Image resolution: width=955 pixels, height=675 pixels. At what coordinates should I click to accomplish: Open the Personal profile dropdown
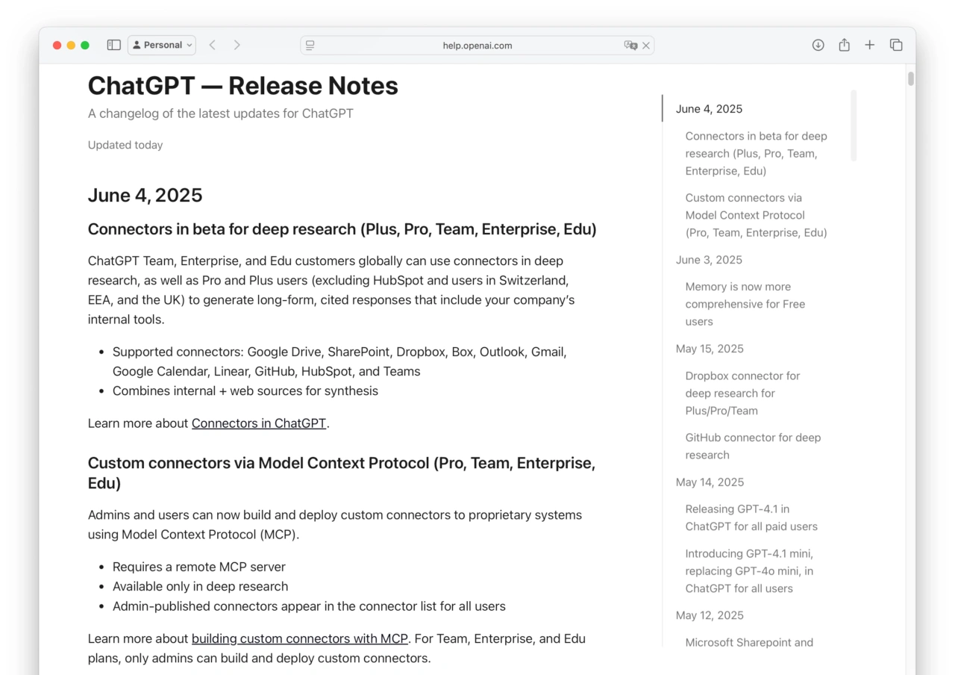tap(162, 45)
